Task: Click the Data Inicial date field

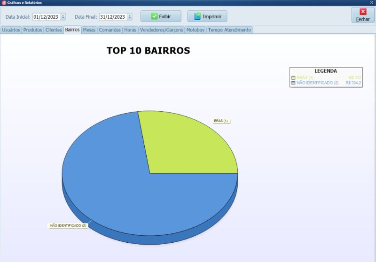Action: pyautogui.click(x=46, y=17)
